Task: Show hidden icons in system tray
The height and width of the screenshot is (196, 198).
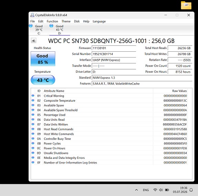Action: [136, 190]
